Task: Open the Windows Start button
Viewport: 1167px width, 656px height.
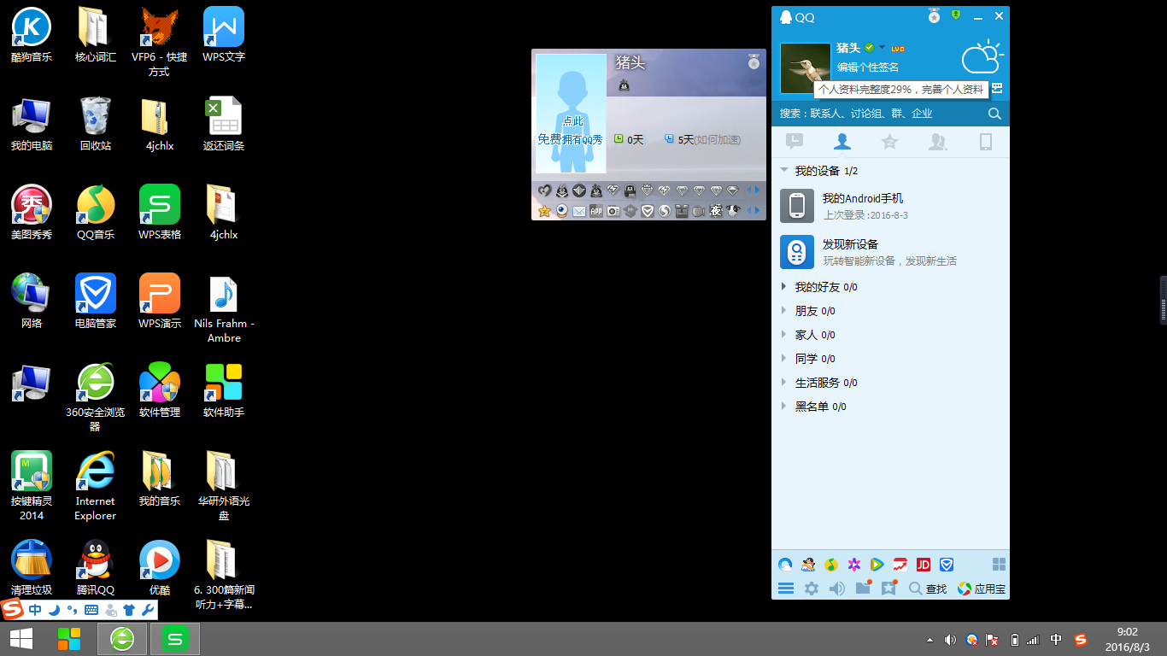Action: click(x=21, y=639)
